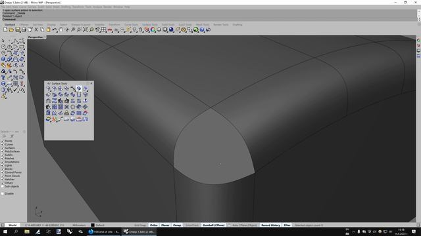This screenshot has width=421, height=236.
Task: Click the light bulb Hide objects icon
Action: pos(134,29)
